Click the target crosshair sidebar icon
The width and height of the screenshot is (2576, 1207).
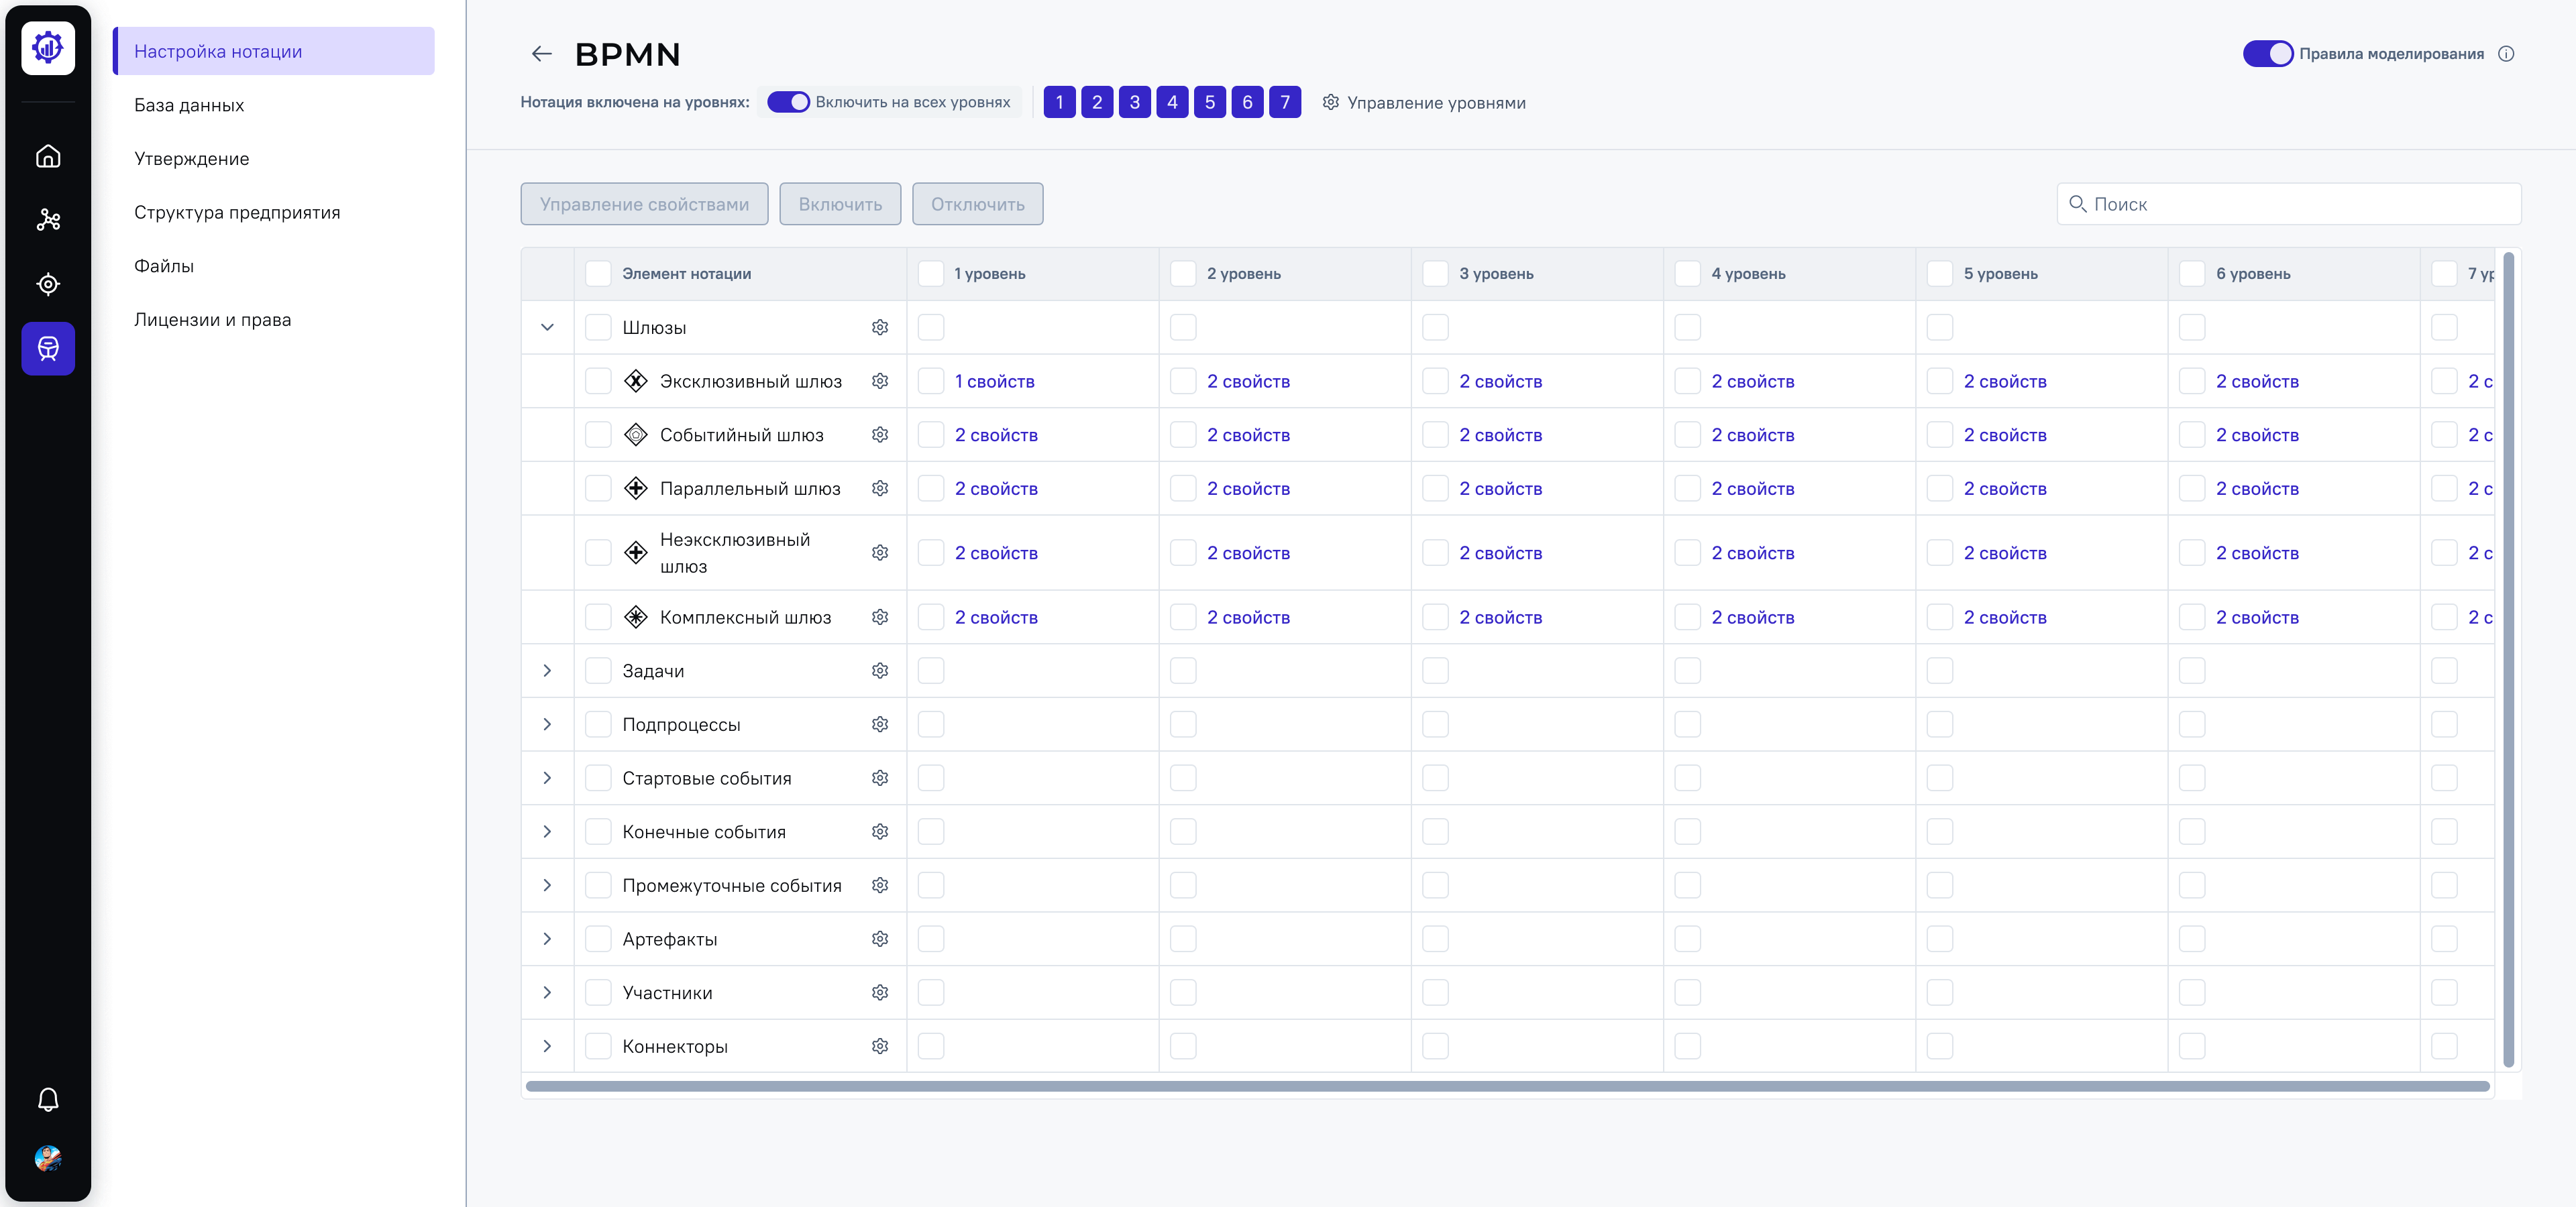coord(48,285)
